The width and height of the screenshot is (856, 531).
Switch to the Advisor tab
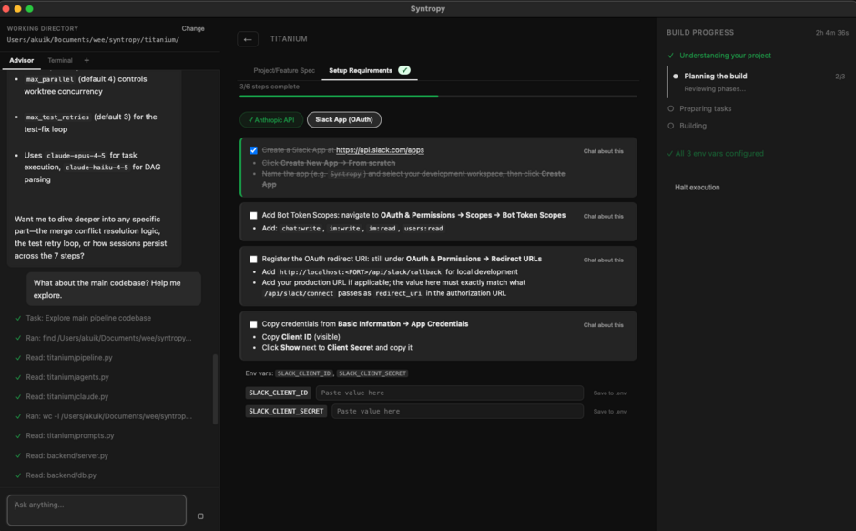click(21, 61)
